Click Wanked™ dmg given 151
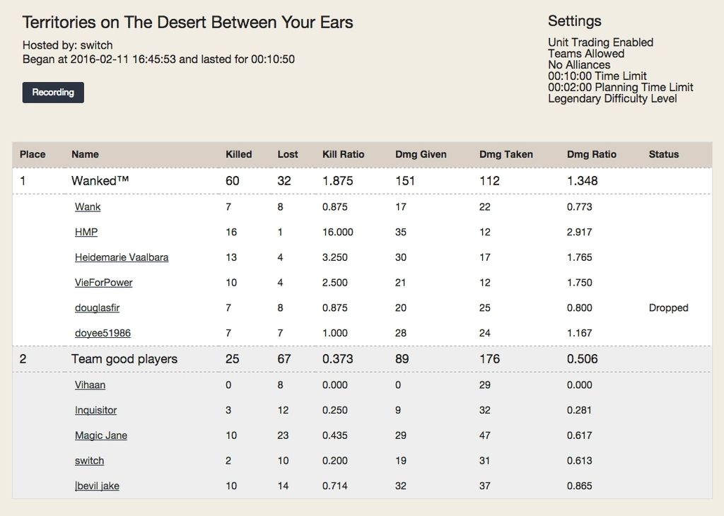 [x=405, y=181]
